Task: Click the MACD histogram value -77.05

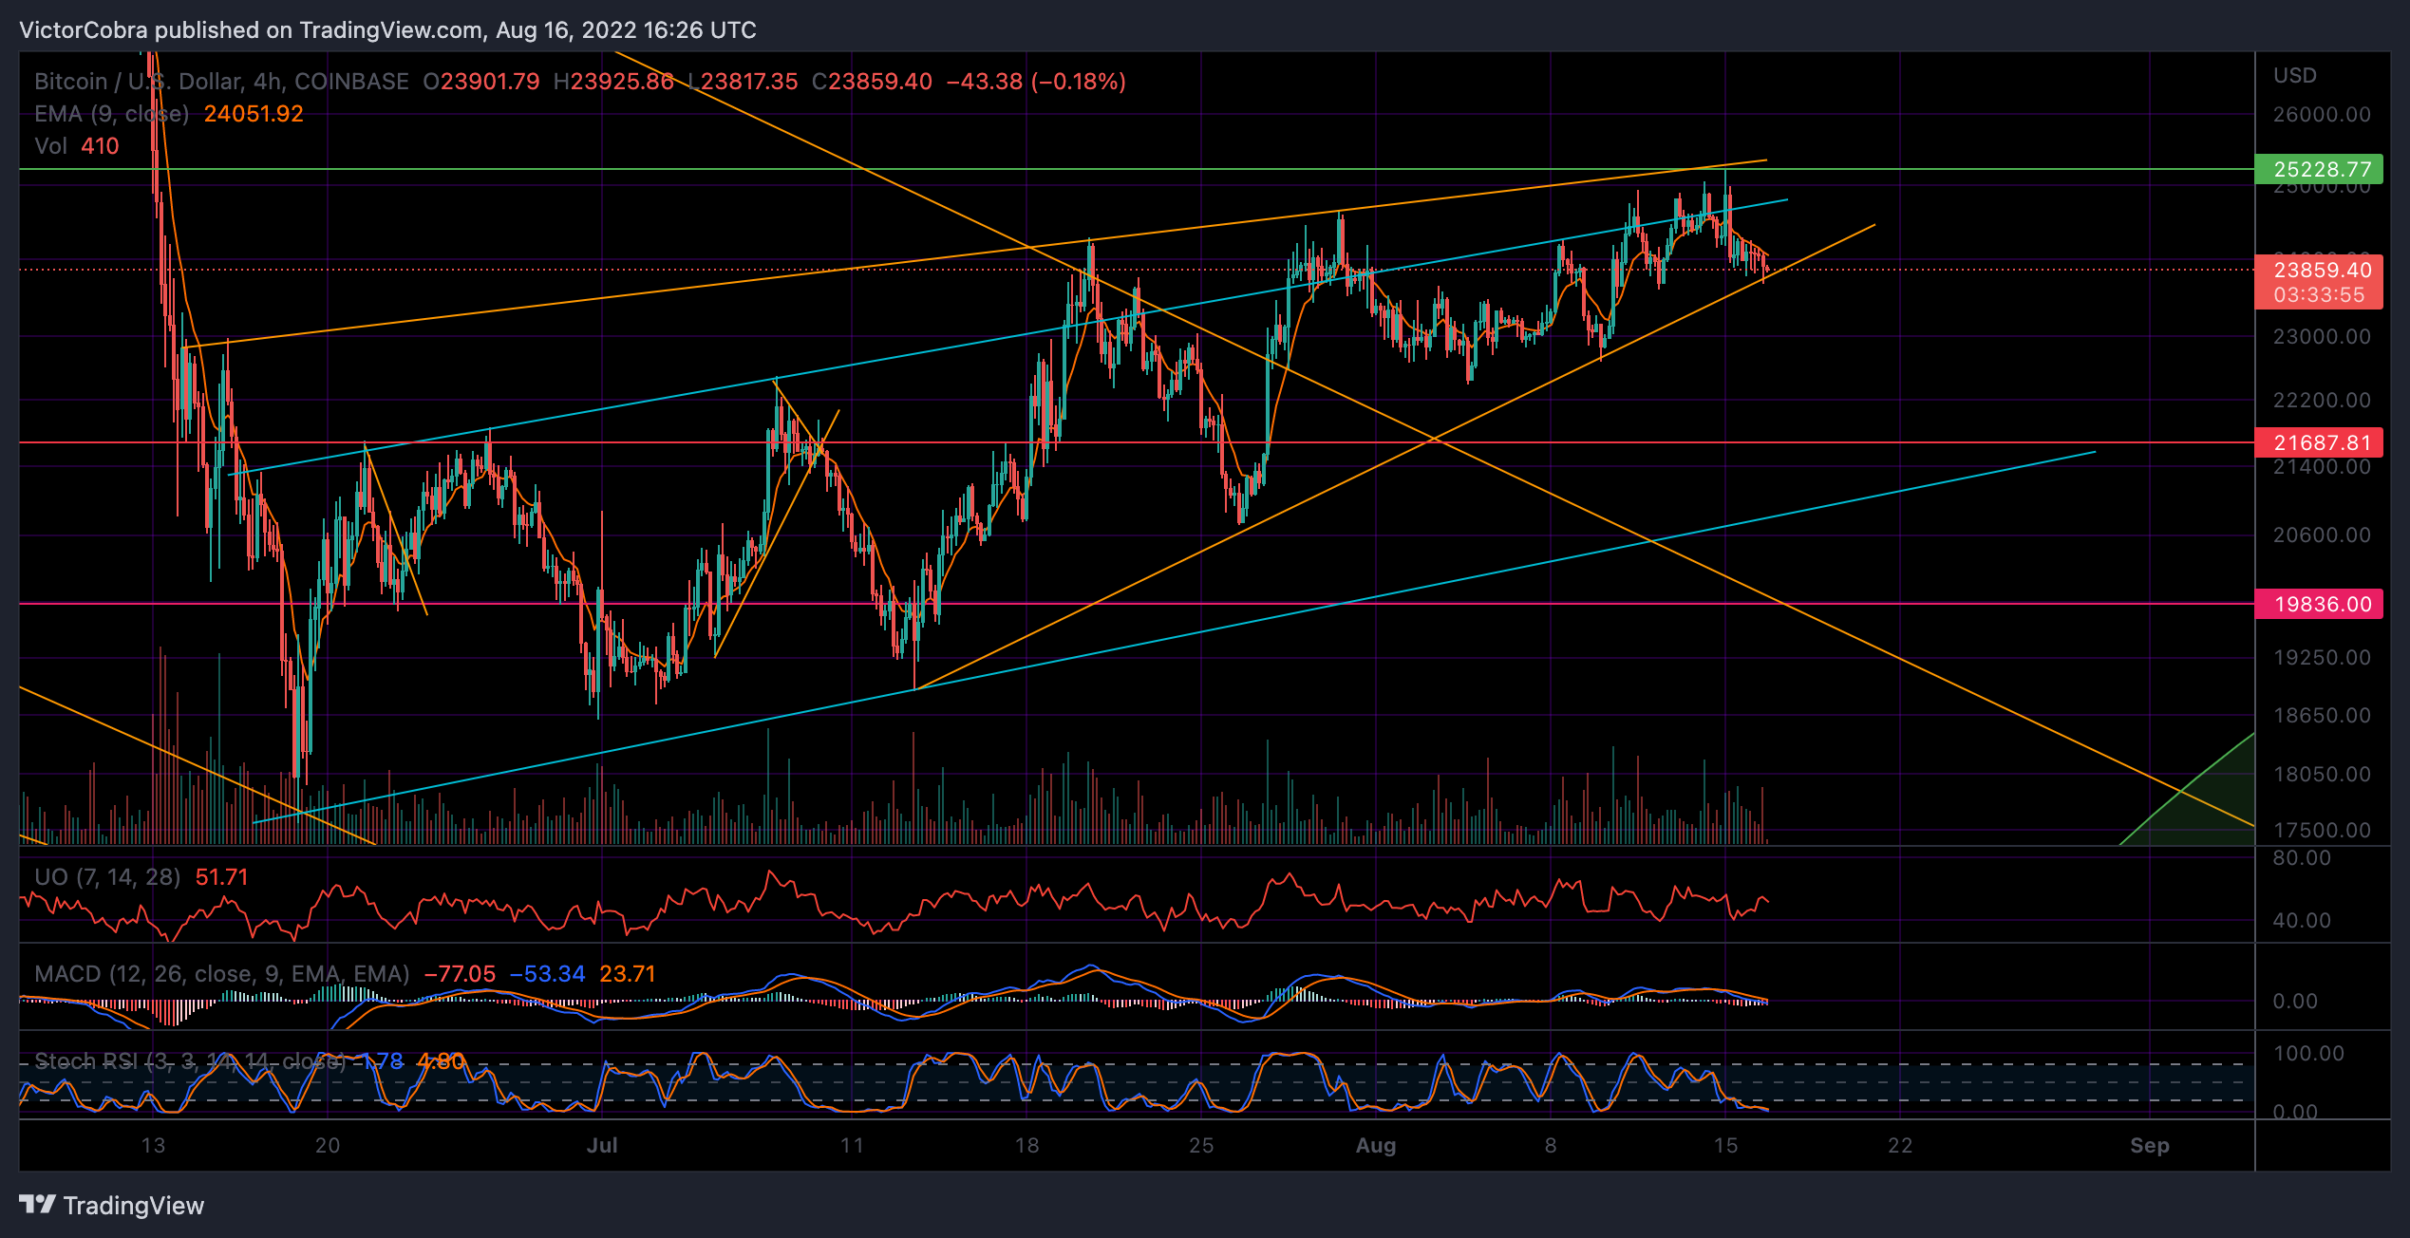Action: click(460, 974)
